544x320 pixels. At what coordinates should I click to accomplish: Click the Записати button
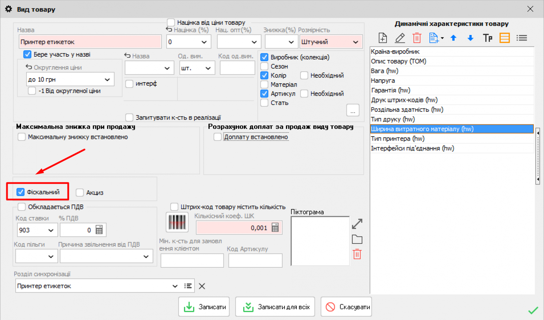pyautogui.click(x=204, y=307)
